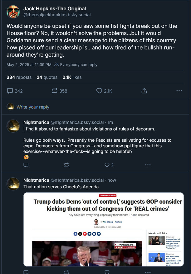The height and width of the screenshot is (274, 191).
Task: Open more options on Nightmarica's first comment
Action: coord(148,165)
